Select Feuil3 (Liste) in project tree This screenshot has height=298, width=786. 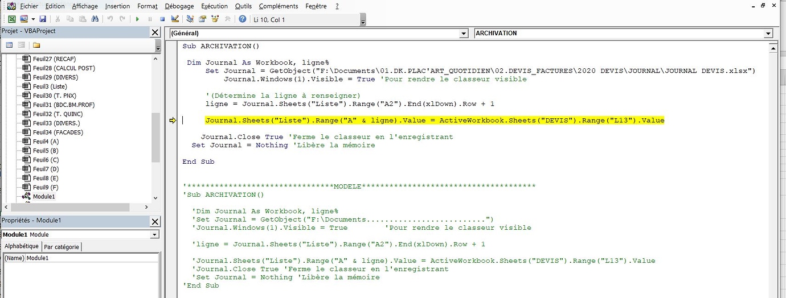pyautogui.click(x=50, y=86)
